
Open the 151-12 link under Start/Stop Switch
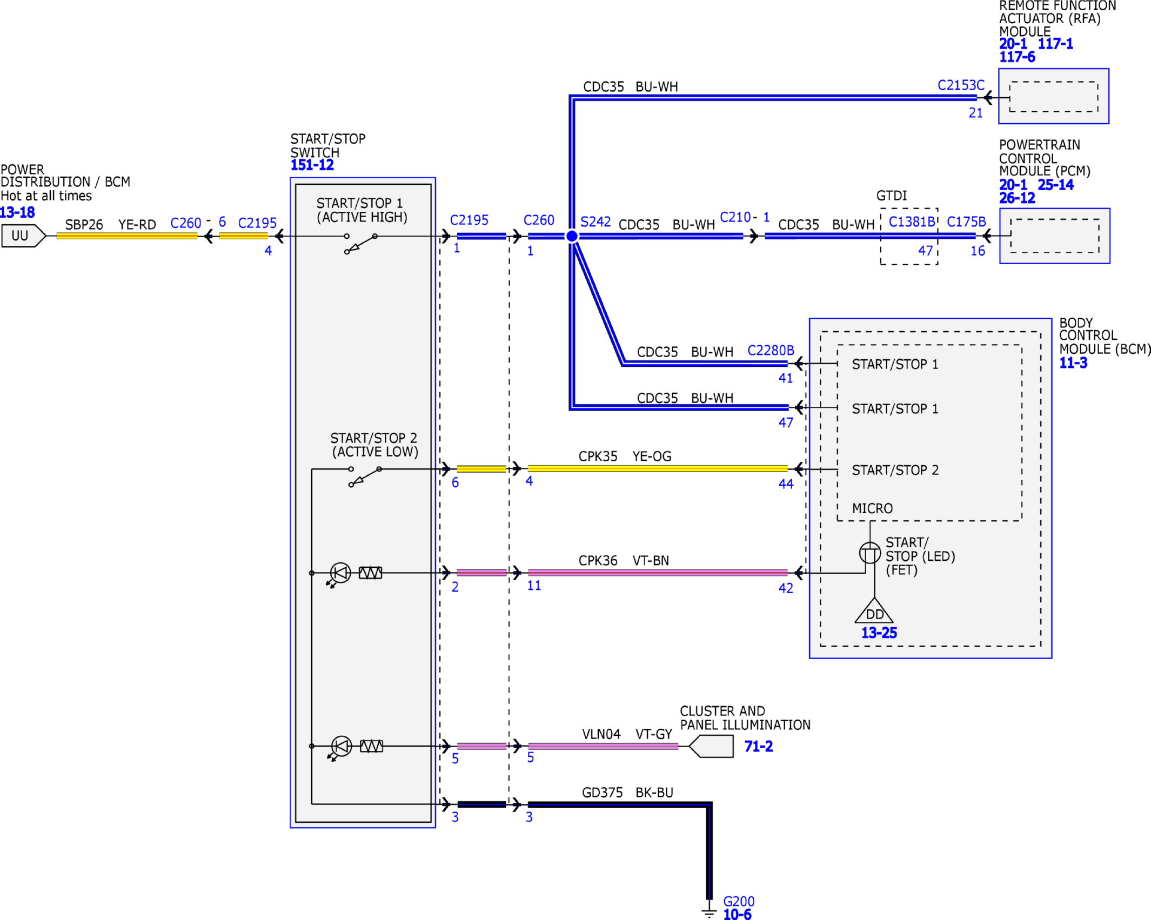pyautogui.click(x=312, y=165)
